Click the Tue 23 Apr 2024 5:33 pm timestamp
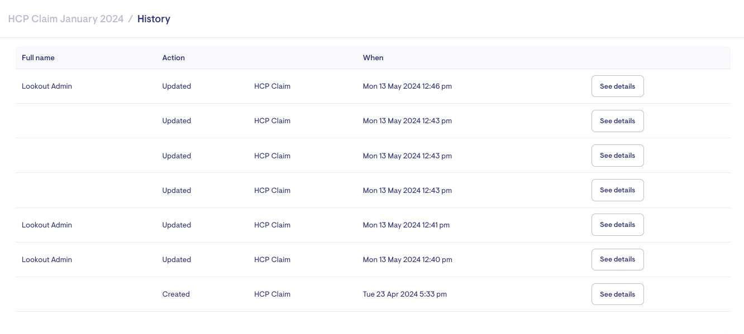This screenshot has width=744, height=334. pos(404,294)
